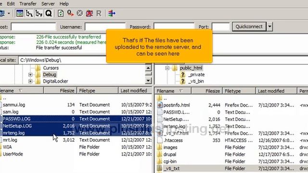The image size is (308, 173).
Task: Disconnect from the current server icon
Action: 90,13
